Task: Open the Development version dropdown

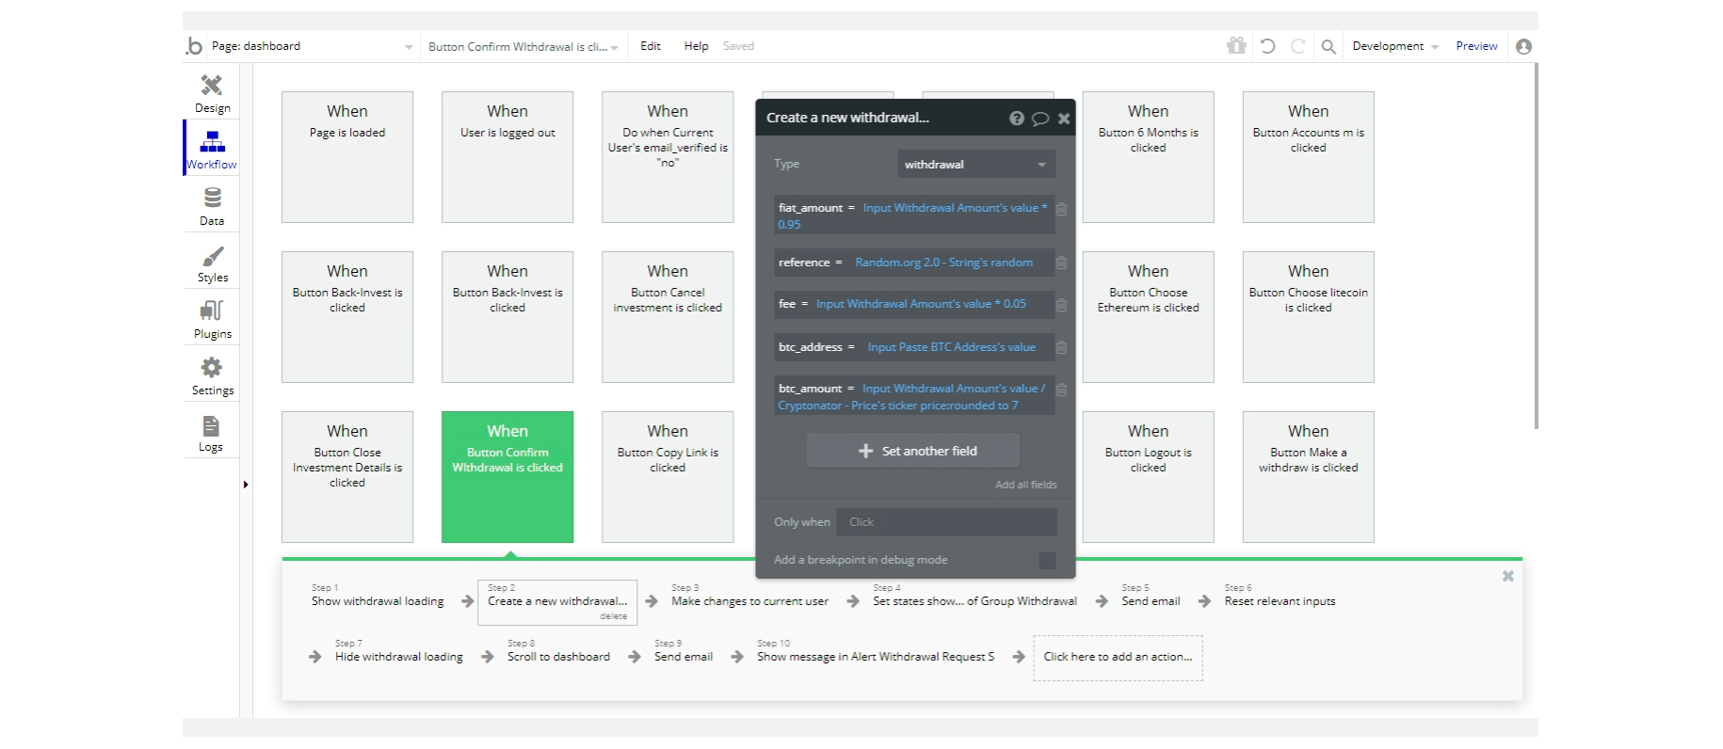Action: (1394, 46)
